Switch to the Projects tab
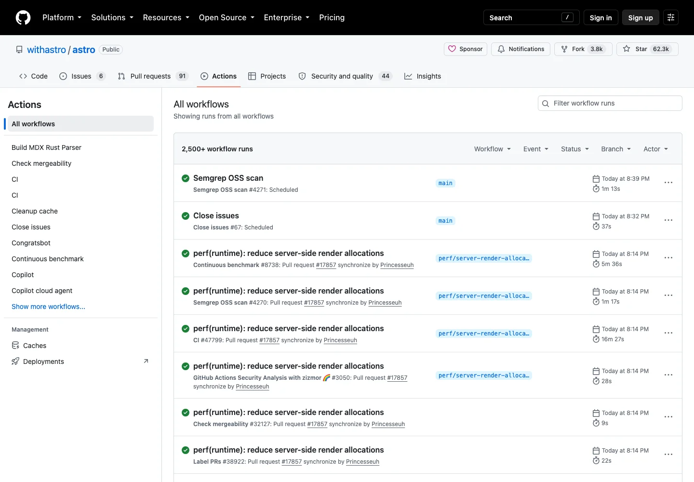The width and height of the screenshot is (694, 482). point(267,76)
